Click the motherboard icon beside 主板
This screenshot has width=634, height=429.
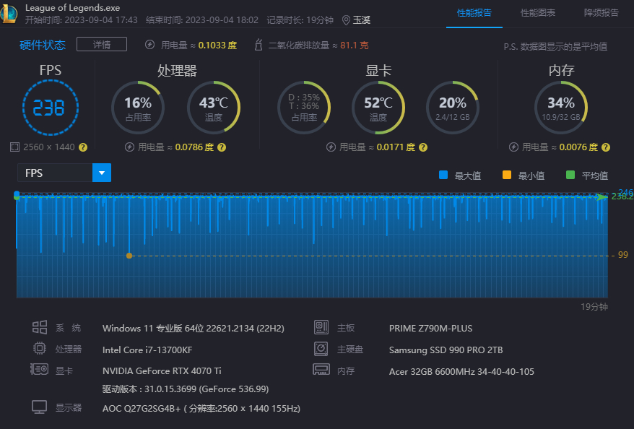click(x=321, y=327)
